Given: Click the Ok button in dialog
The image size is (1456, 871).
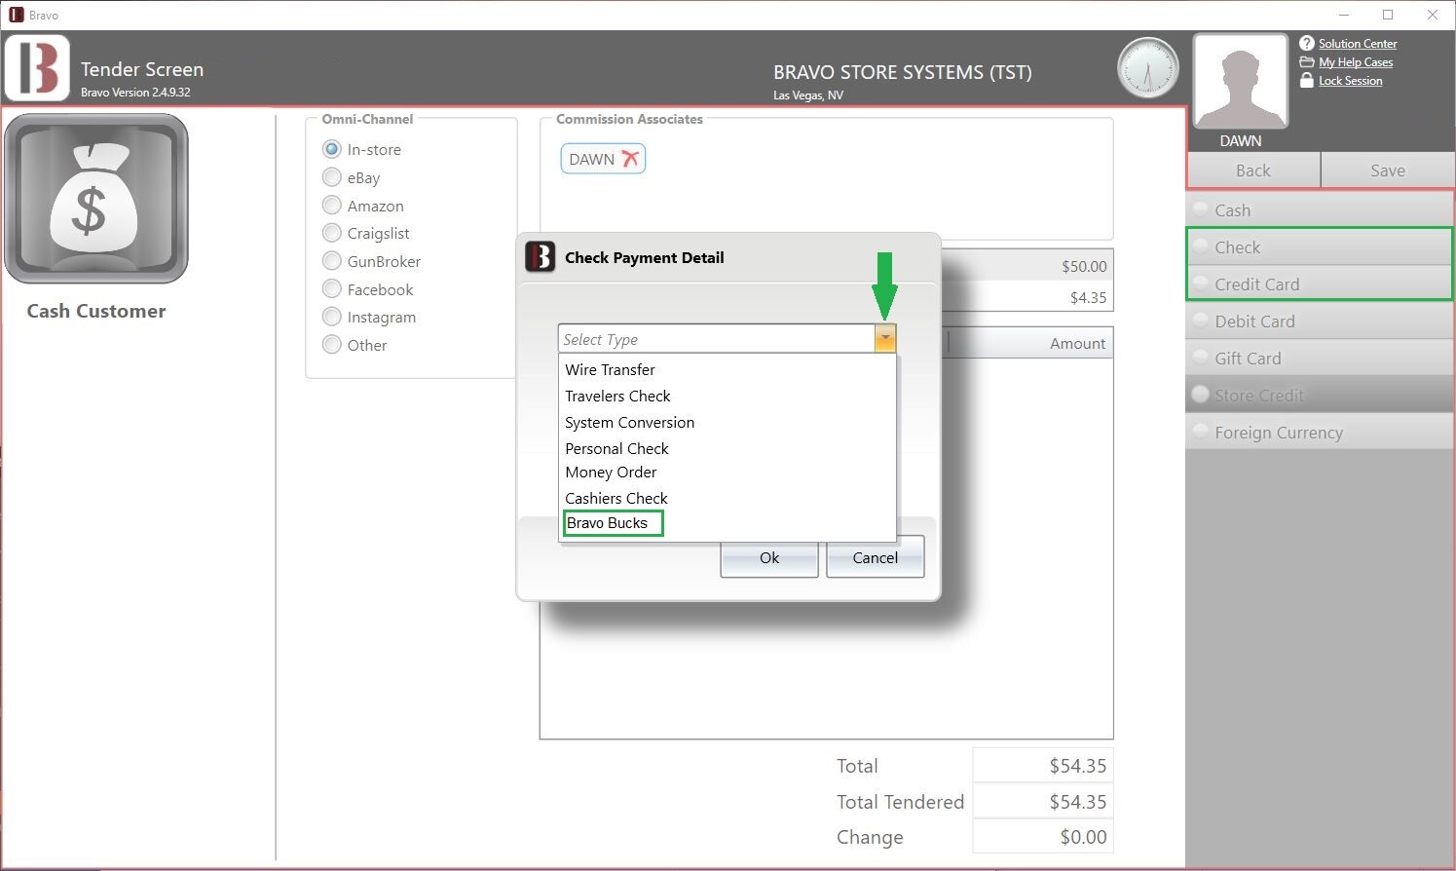Looking at the screenshot, I should click(x=769, y=557).
